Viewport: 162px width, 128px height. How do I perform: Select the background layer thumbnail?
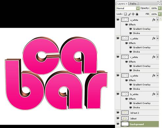125,124
